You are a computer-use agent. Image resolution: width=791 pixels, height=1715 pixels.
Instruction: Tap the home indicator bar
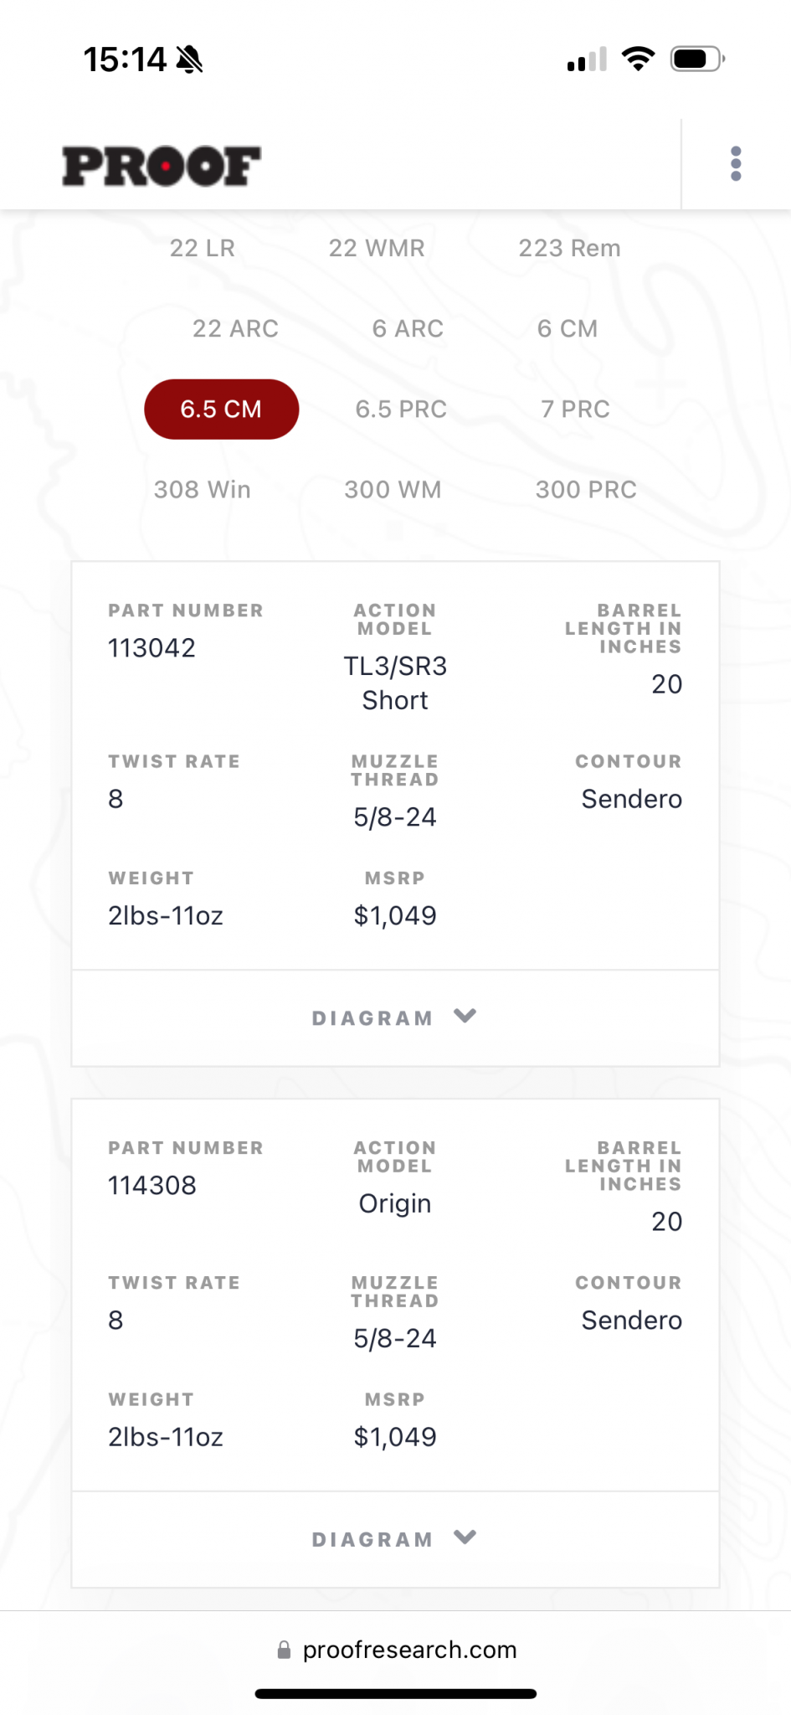click(x=395, y=1694)
